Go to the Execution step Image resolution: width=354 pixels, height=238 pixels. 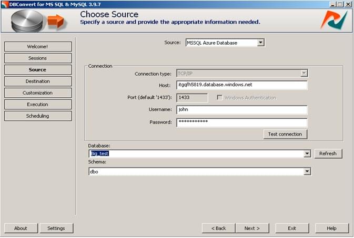click(38, 105)
